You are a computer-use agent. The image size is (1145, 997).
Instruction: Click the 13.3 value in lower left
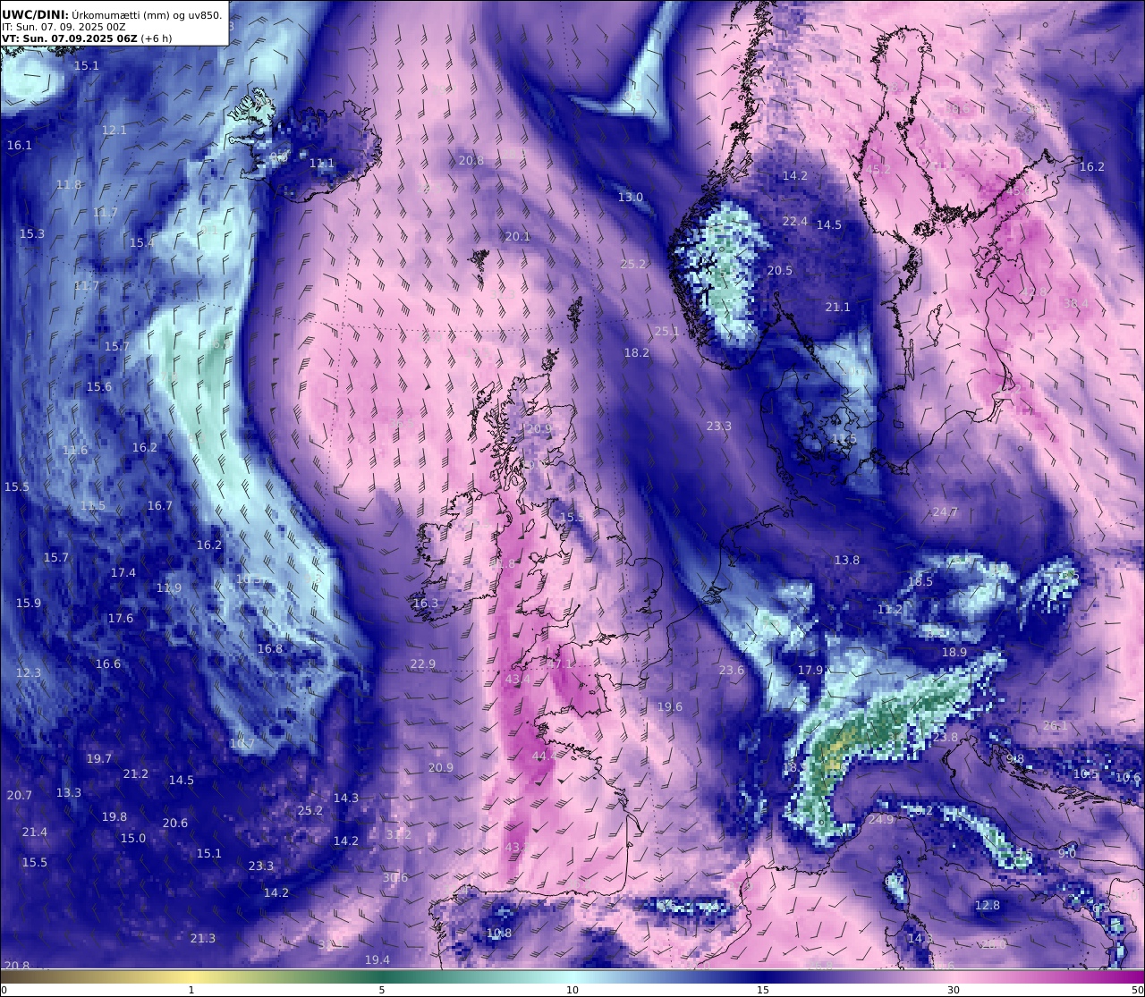(69, 792)
